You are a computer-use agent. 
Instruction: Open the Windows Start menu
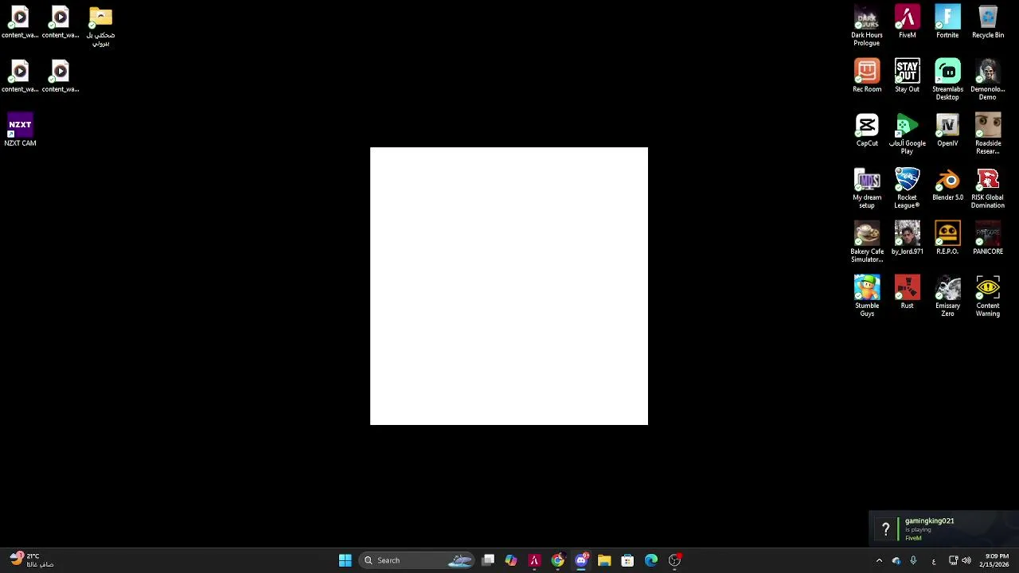345,560
